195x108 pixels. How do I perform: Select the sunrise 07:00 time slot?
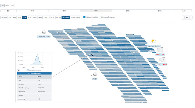pyautogui.click(x=4, y=17)
